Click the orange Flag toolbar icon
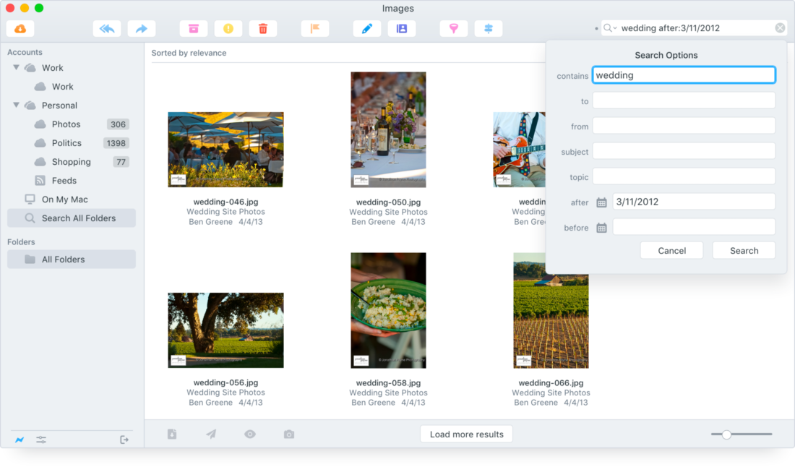Image resolution: width=795 pixels, height=467 pixels. pos(315,28)
